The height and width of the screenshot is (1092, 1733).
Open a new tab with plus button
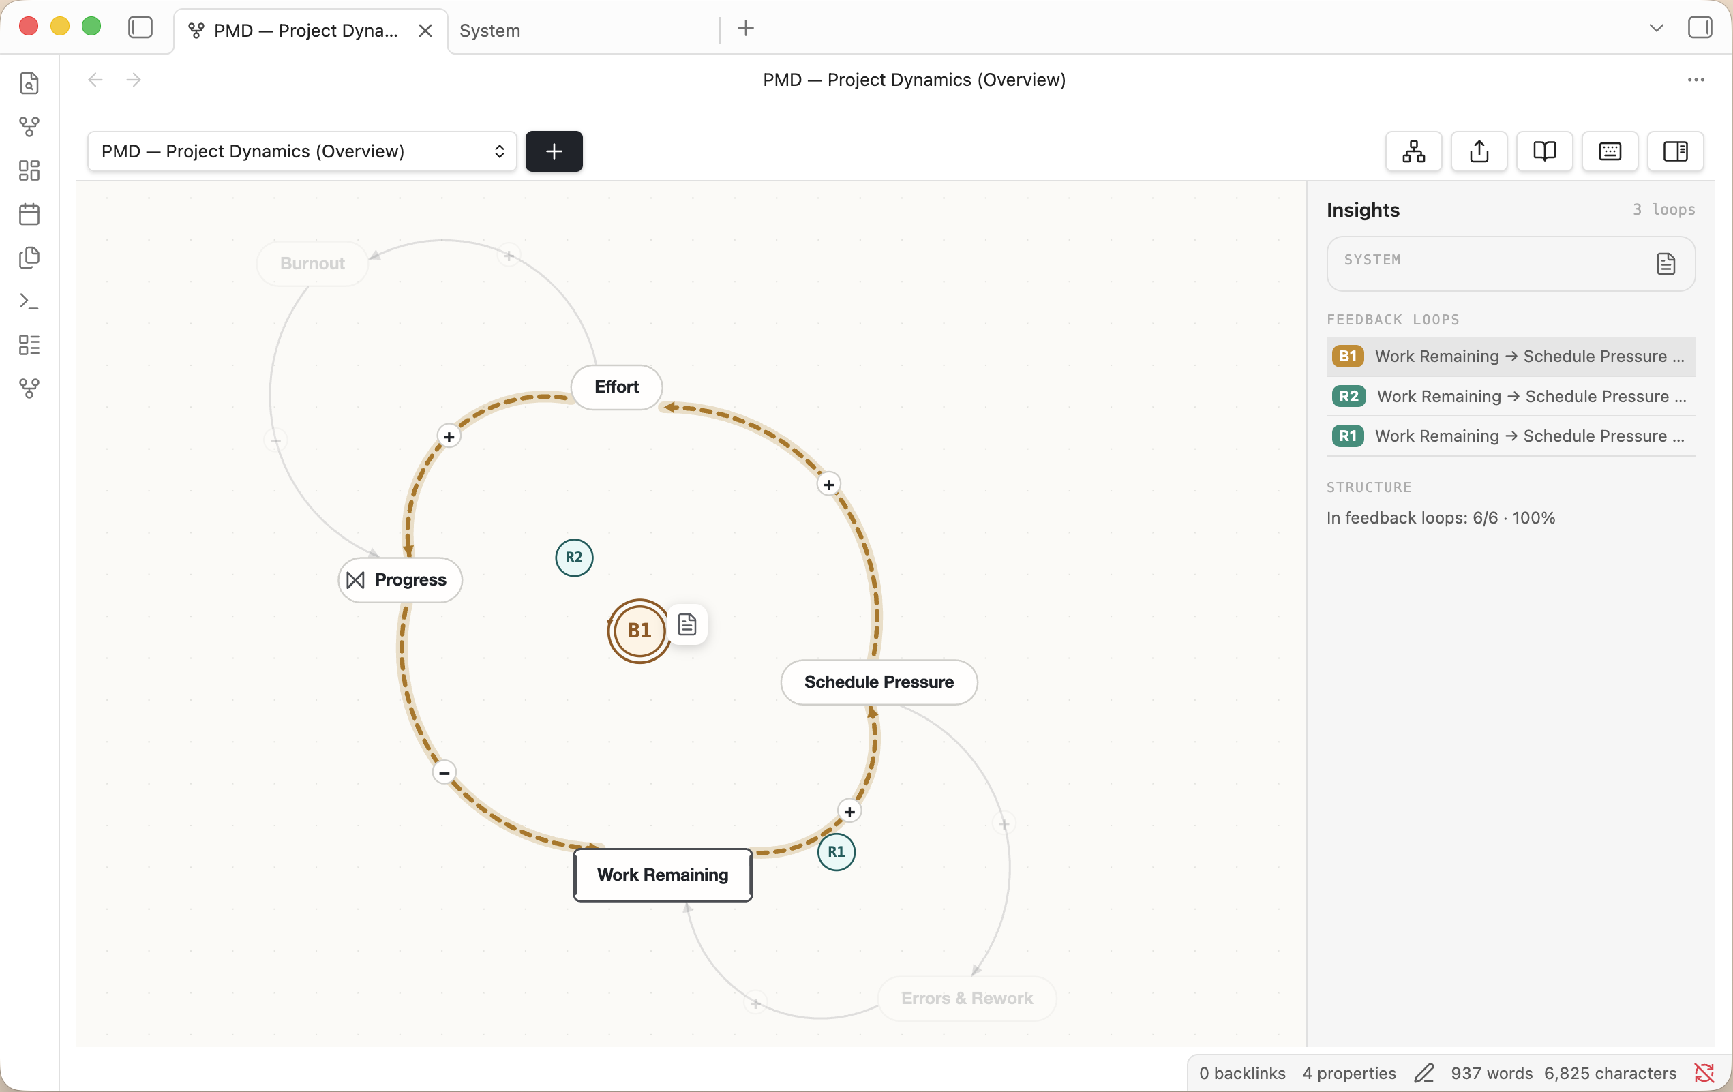coord(746,29)
